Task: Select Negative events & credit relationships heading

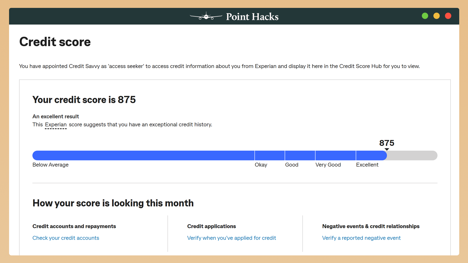Action: (371, 226)
